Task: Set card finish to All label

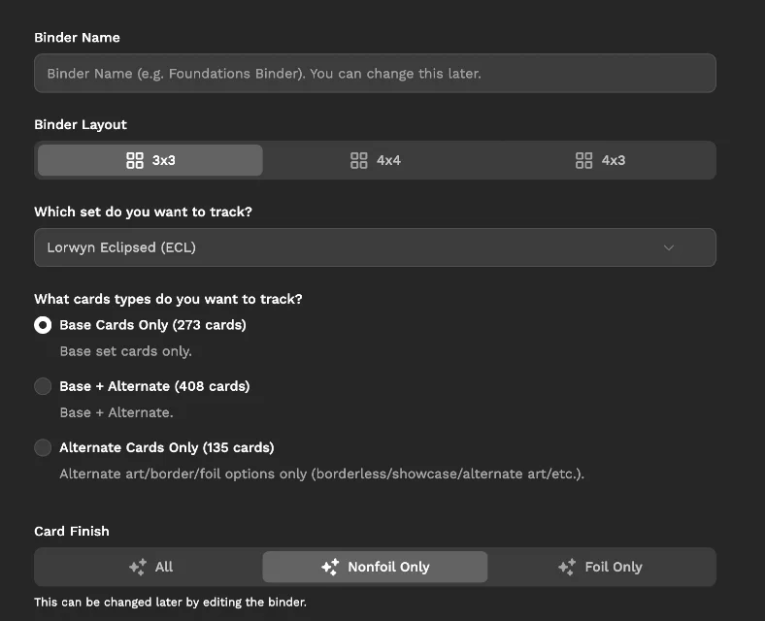Action: click(x=164, y=567)
